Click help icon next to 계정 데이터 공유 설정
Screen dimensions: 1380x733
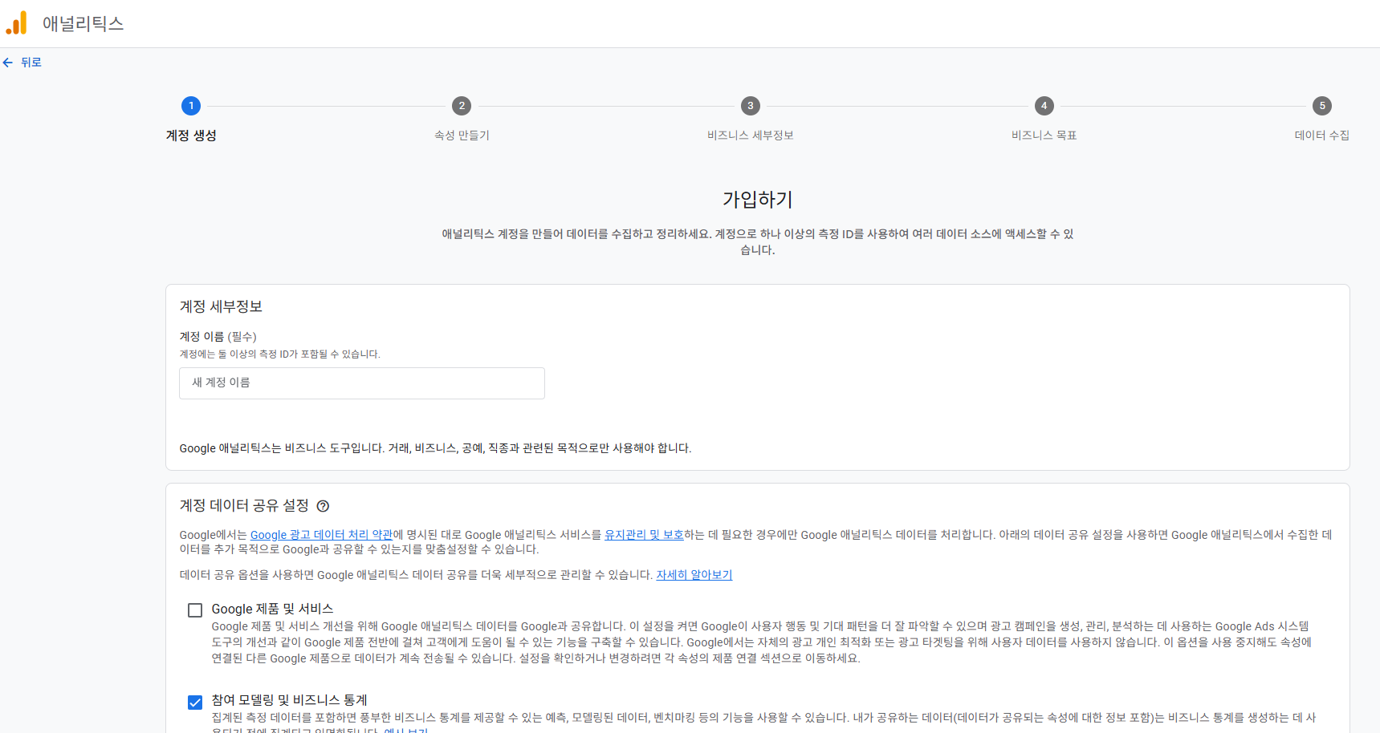[x=323, y=506]
